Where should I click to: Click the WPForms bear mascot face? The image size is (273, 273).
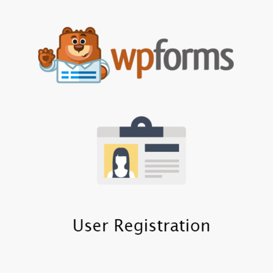pos(79,46)
